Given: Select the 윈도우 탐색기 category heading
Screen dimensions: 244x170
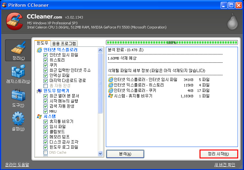Looking at the screenshot, I should [56, 91].
